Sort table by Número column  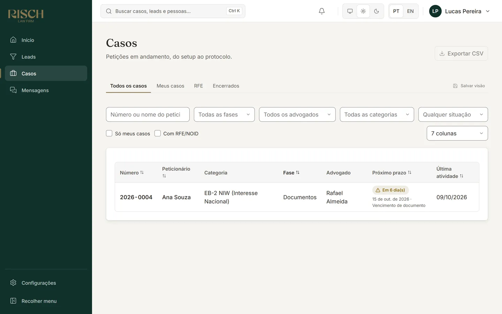coord(132,173)
